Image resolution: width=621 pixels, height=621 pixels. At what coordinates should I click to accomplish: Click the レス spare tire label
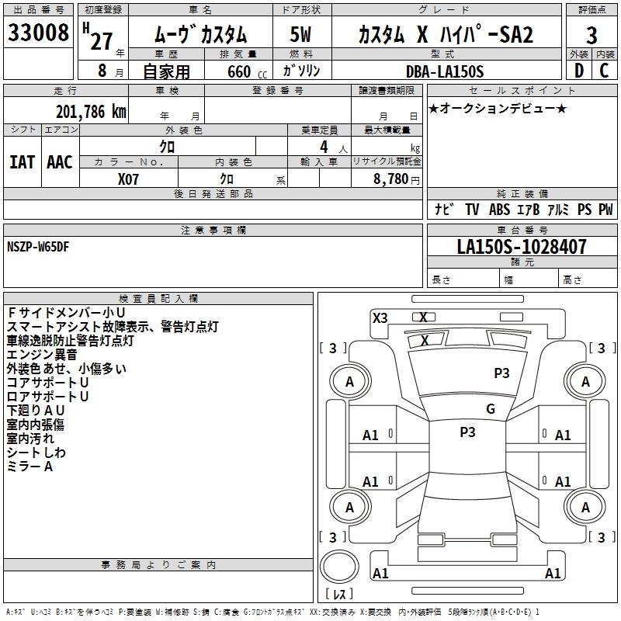[x=339, y=594]
